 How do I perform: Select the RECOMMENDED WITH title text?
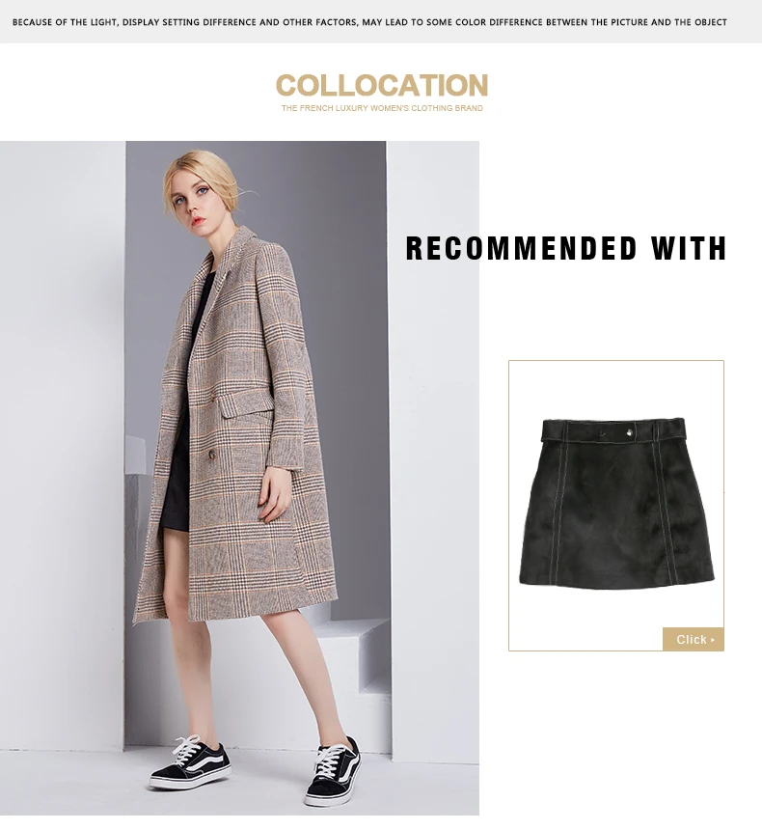click(566, 248)
